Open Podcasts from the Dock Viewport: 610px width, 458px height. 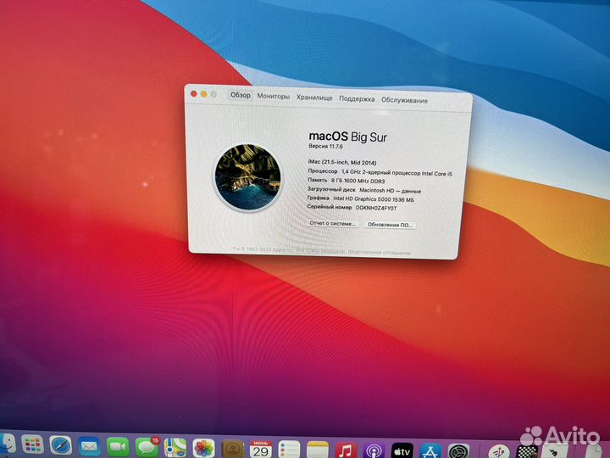point(374,450)
